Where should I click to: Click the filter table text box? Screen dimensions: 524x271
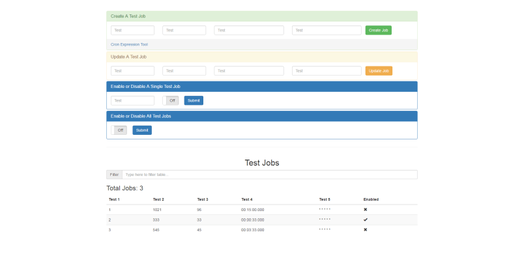pos(269,175)
